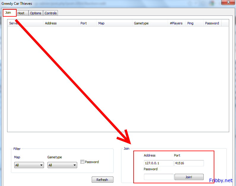This screenshot has width=236, height=186.
Task: Select the empty Password input in Join
Action: pos(159,177)
